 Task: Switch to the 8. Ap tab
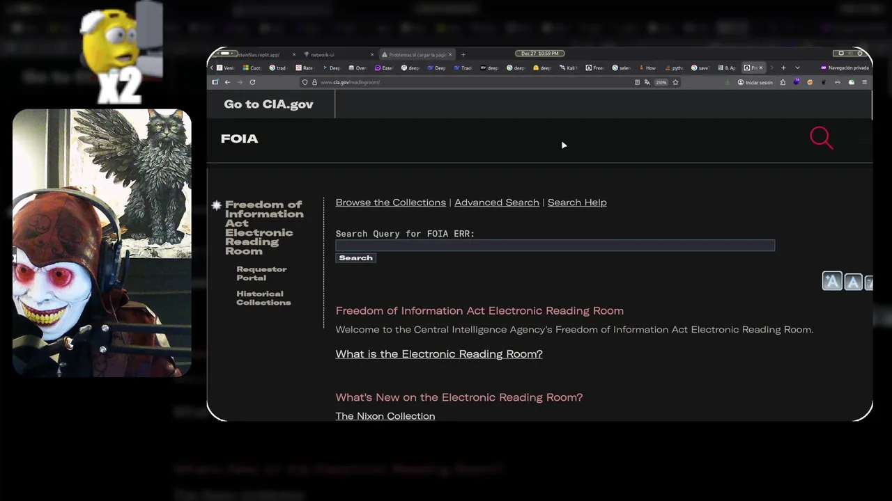(727, 67)
